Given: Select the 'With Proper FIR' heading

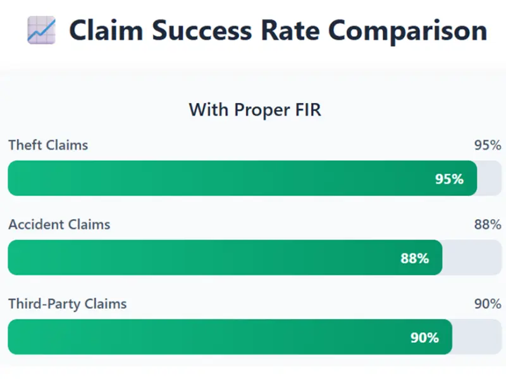Looking at the screenshot, I should click(x=255, y=109).
